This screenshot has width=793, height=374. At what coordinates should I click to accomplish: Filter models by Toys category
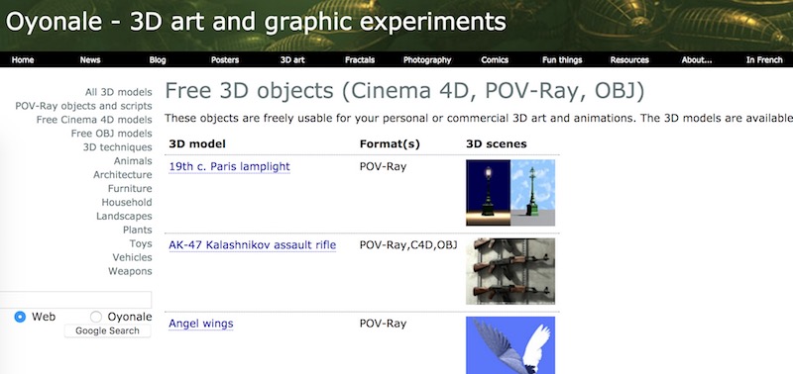[x=141, y=243]
